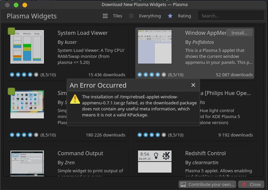Image resolution: width=268 pixels, height=190 pixels.
Task: Click the Rating star icon
Action: click(x=170, y=16)
